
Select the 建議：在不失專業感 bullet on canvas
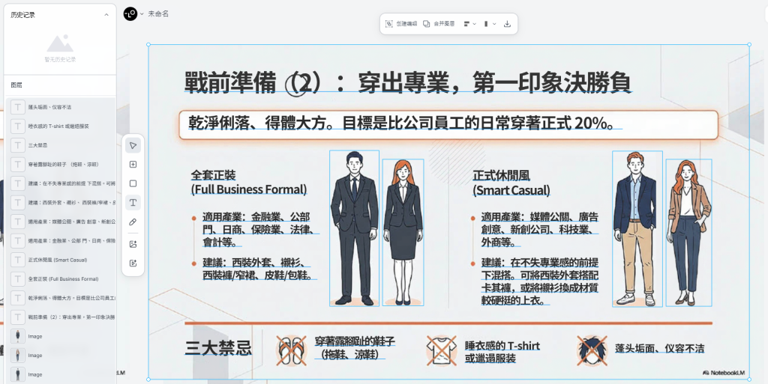(x=540, y=281)
